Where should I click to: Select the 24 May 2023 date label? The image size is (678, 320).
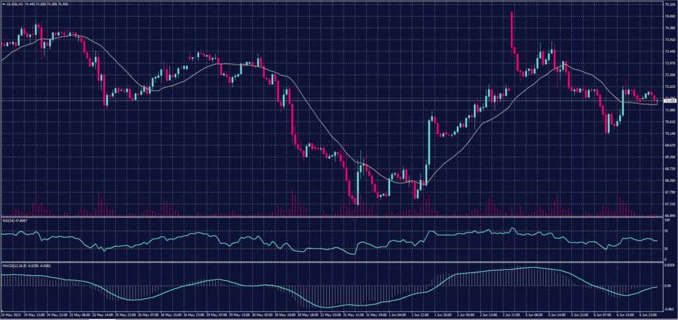(x=11, y=315)
